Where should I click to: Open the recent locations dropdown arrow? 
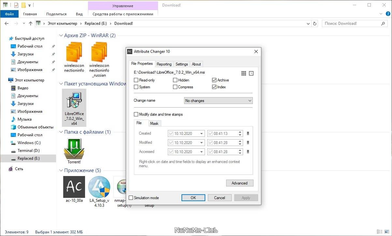click(x=24, y=23)
